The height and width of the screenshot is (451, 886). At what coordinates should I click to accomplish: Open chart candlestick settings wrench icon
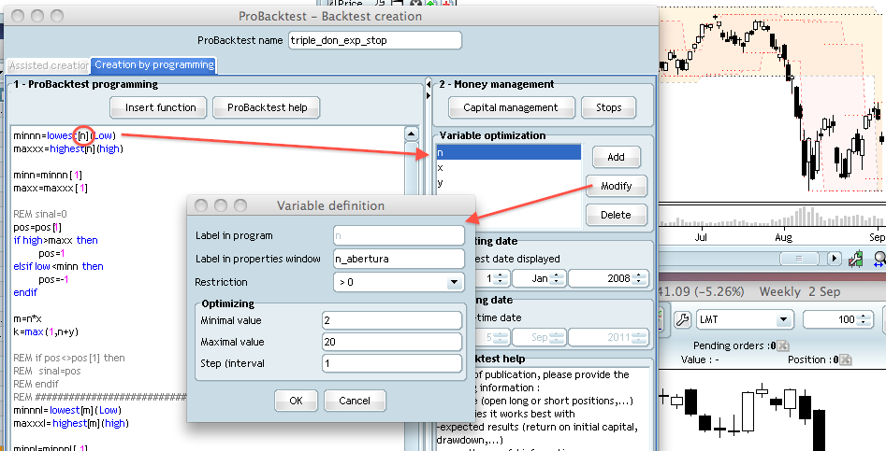(x=855, y=259)
